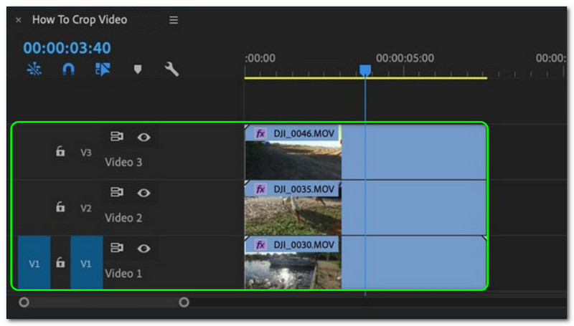Open wrench Timeline Display Settings menu
Viewport: 574px width, 326px height.
coord(171,69)
